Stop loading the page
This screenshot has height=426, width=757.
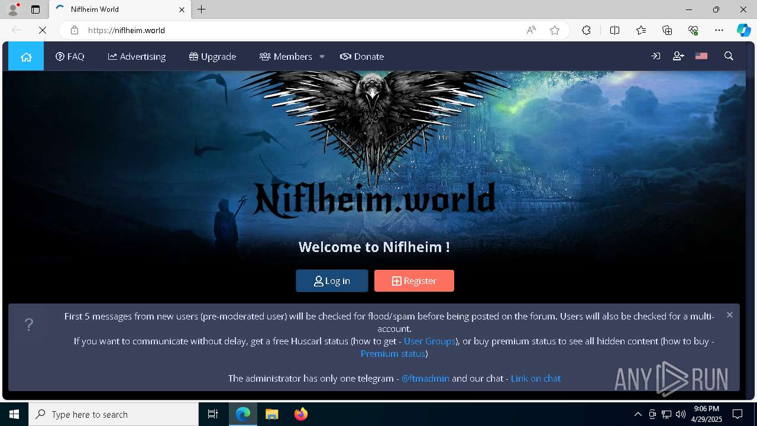point(43,30)
